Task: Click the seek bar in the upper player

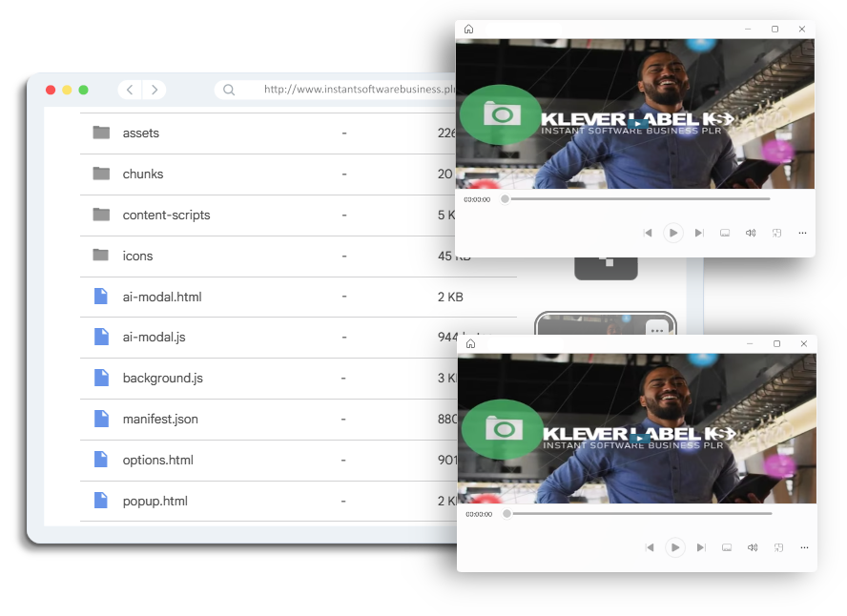Action: pos(636,199)
